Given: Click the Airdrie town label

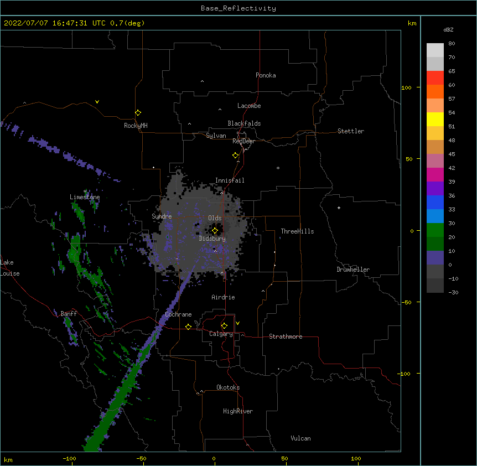Looking at the screenshot, I should (x=223, y=297).
